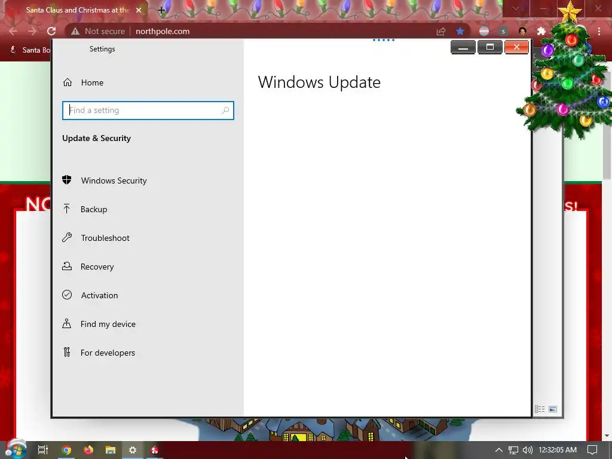Focus the Find a setting search box
This screenshot has width=612, height=459.
click(148, 111)
